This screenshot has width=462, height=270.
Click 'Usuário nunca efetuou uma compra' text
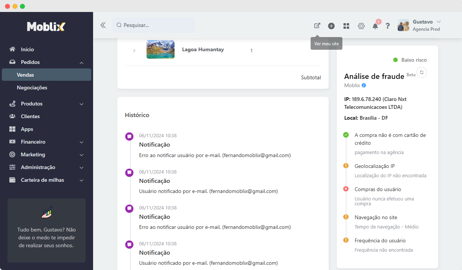pyautogui.click(x=384, y=201)
